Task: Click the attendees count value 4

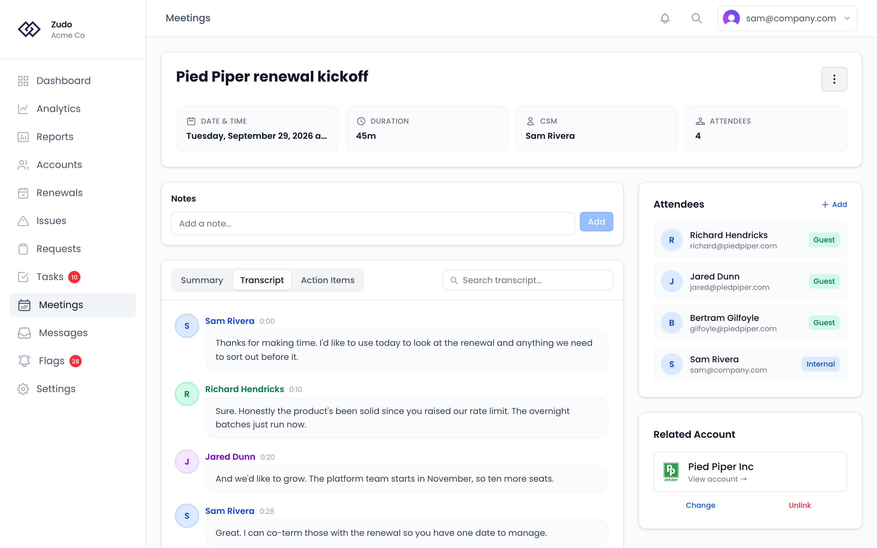Action: click(x=698, y=136)
